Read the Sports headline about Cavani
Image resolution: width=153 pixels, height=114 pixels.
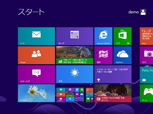(x=112, y=71)
